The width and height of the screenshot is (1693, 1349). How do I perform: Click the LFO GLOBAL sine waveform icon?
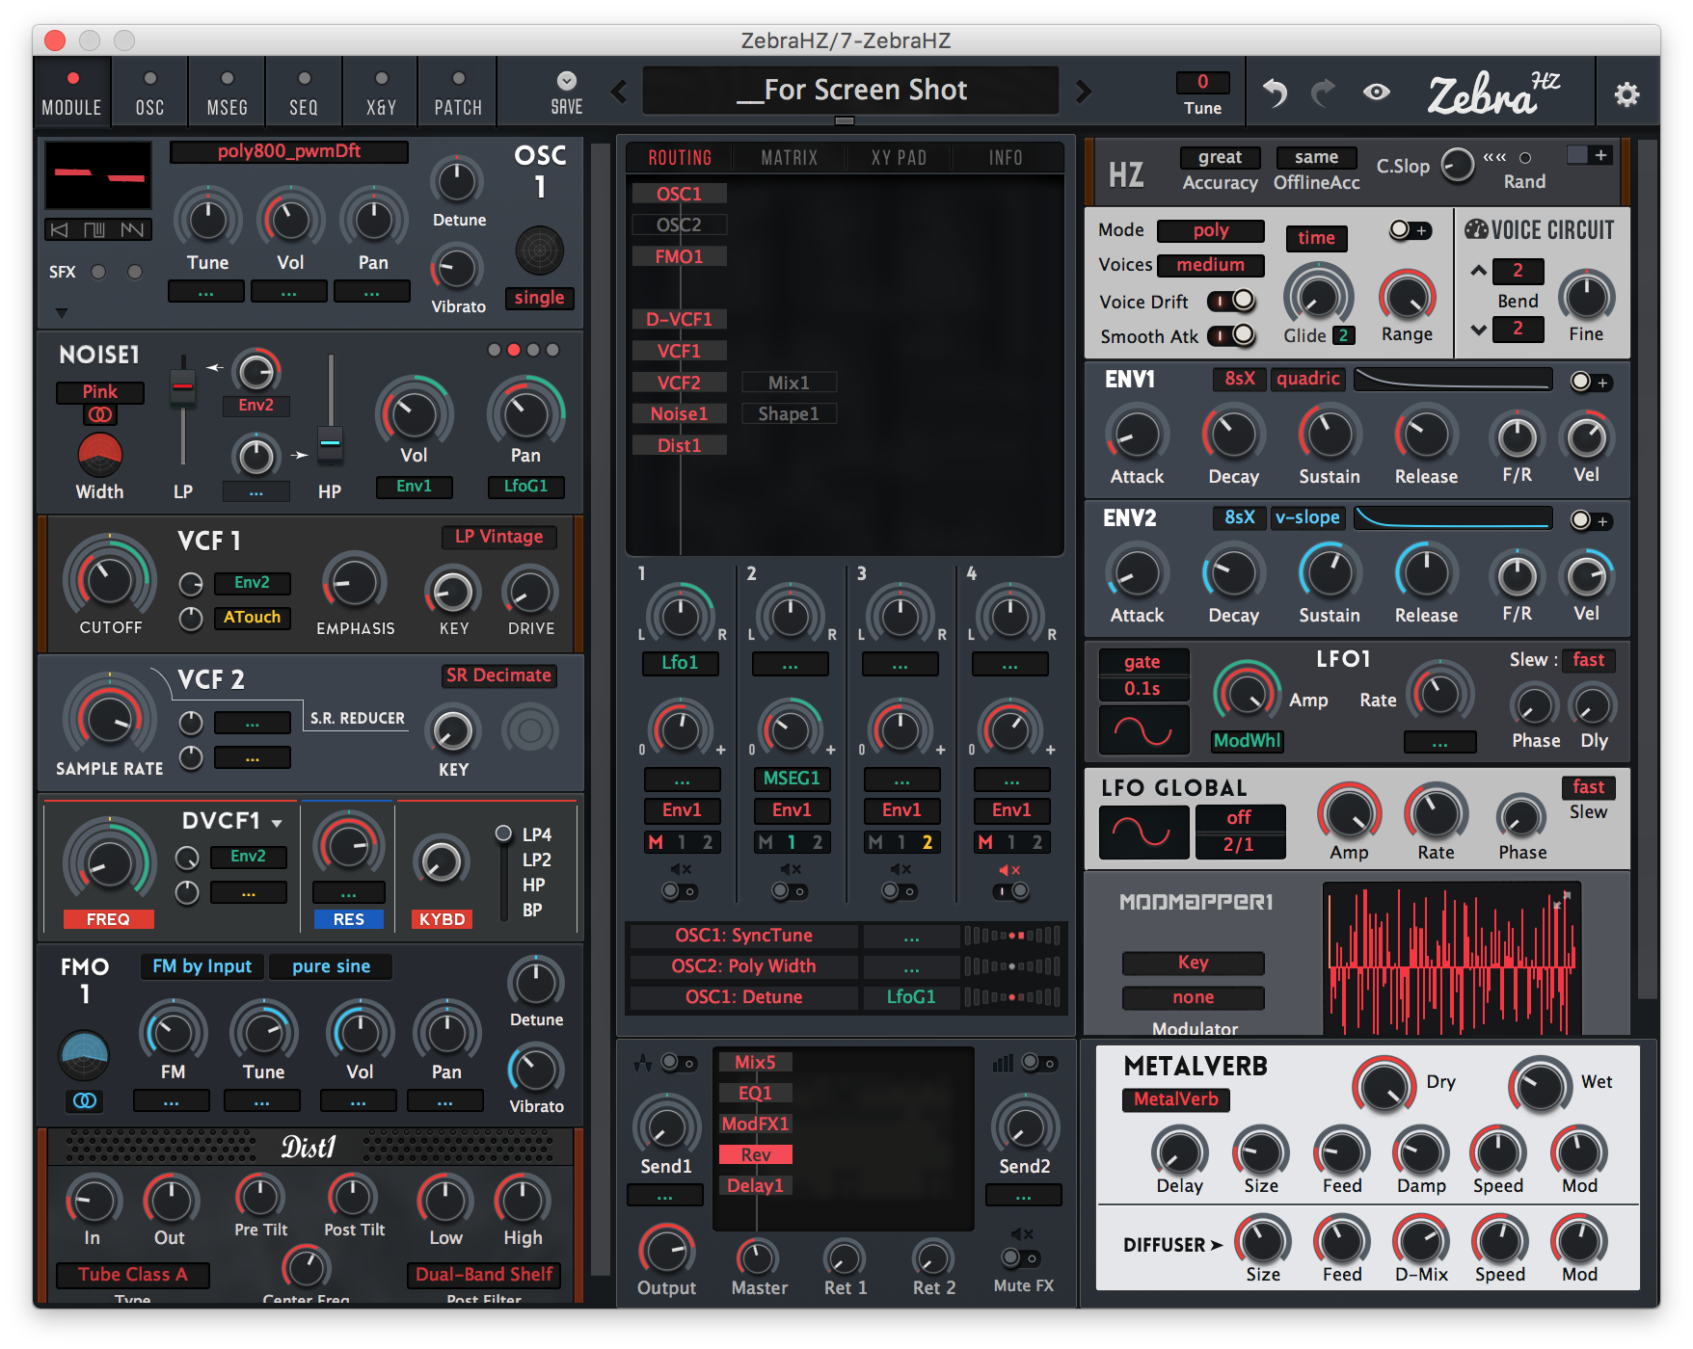point(1143,831)
